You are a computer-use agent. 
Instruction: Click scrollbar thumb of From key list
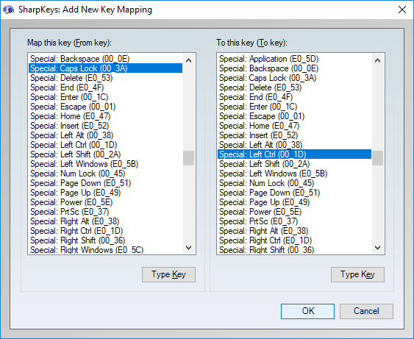coord(188,158)
